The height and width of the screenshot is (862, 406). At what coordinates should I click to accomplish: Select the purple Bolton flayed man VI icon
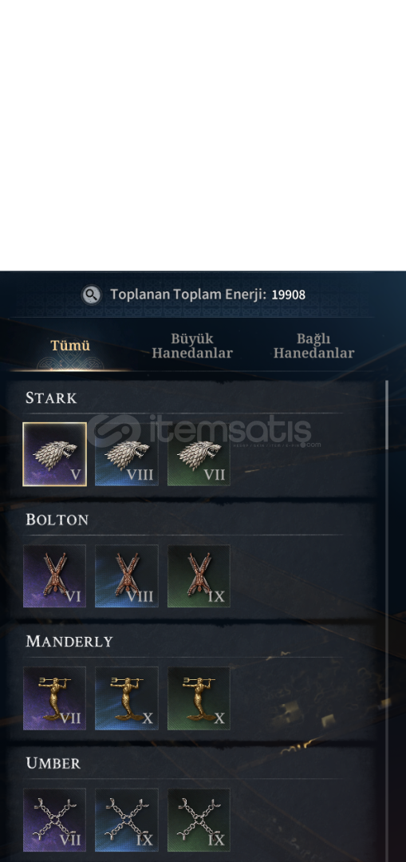(x=54, y=576)
